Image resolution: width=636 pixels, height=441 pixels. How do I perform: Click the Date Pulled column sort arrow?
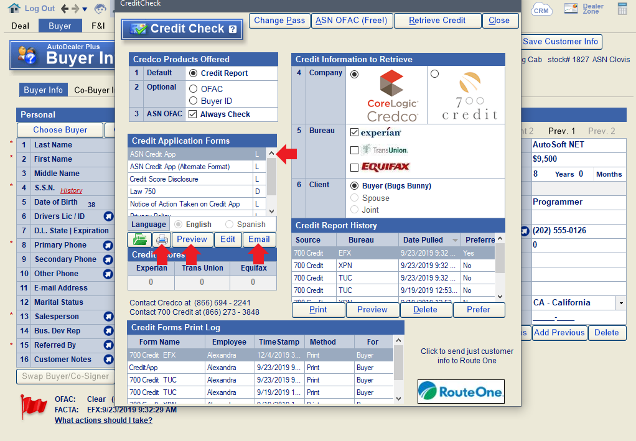click(x=455, y=240)
